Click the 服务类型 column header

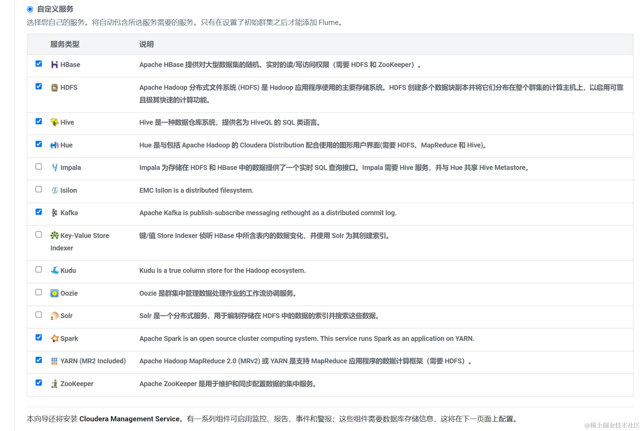click(65, 44)
